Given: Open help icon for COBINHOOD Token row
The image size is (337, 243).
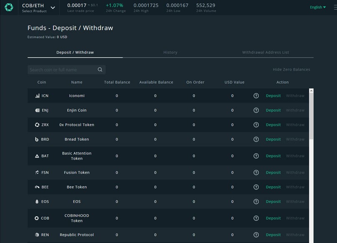Looking at the screenshot, I should click(256, 218).
